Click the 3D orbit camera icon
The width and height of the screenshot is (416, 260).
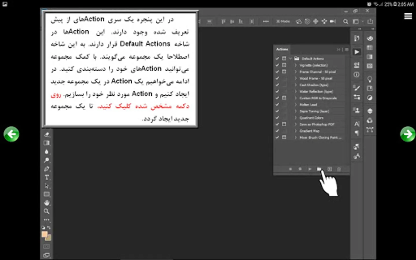click(299, 21)
